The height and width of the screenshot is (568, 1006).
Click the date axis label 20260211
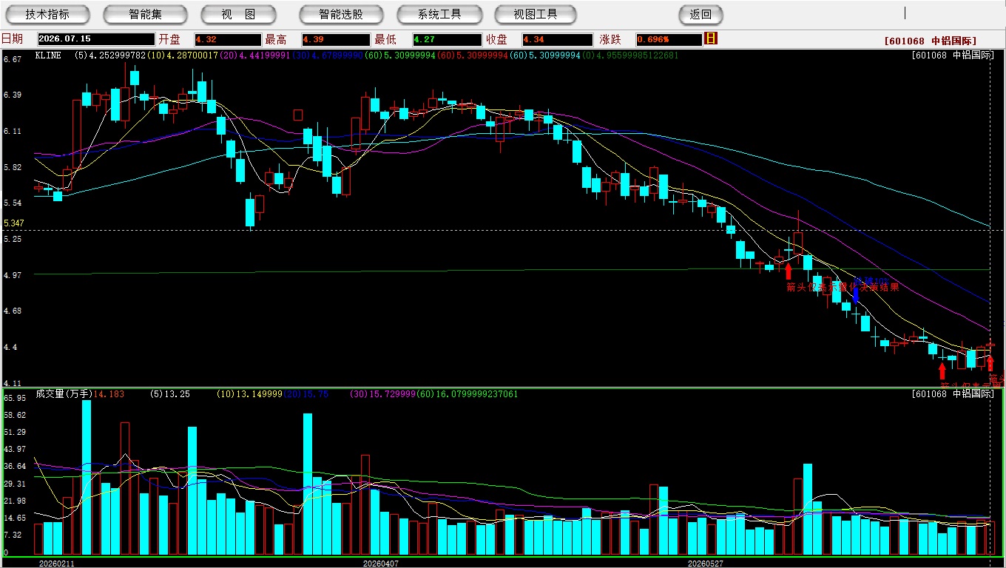(57, 563)
